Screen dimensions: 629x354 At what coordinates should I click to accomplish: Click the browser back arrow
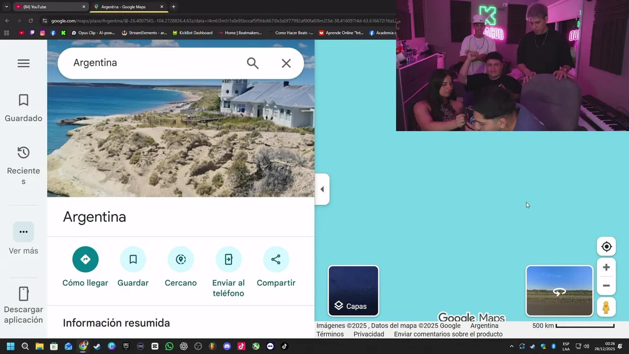click(7, 21)
